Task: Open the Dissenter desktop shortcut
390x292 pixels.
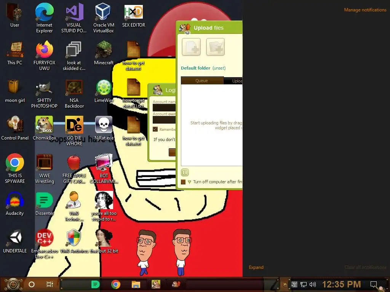Action: tap(44, 204)
